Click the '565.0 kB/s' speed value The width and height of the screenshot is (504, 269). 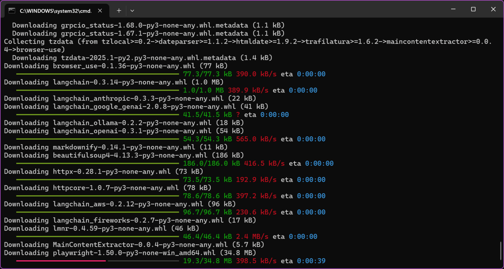tap(256, 139)
